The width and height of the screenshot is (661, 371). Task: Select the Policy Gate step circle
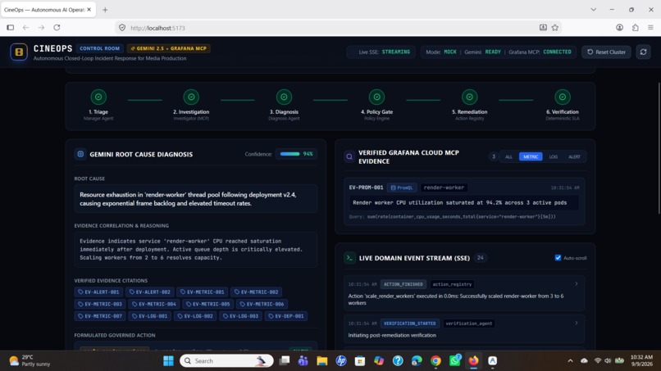376,97
